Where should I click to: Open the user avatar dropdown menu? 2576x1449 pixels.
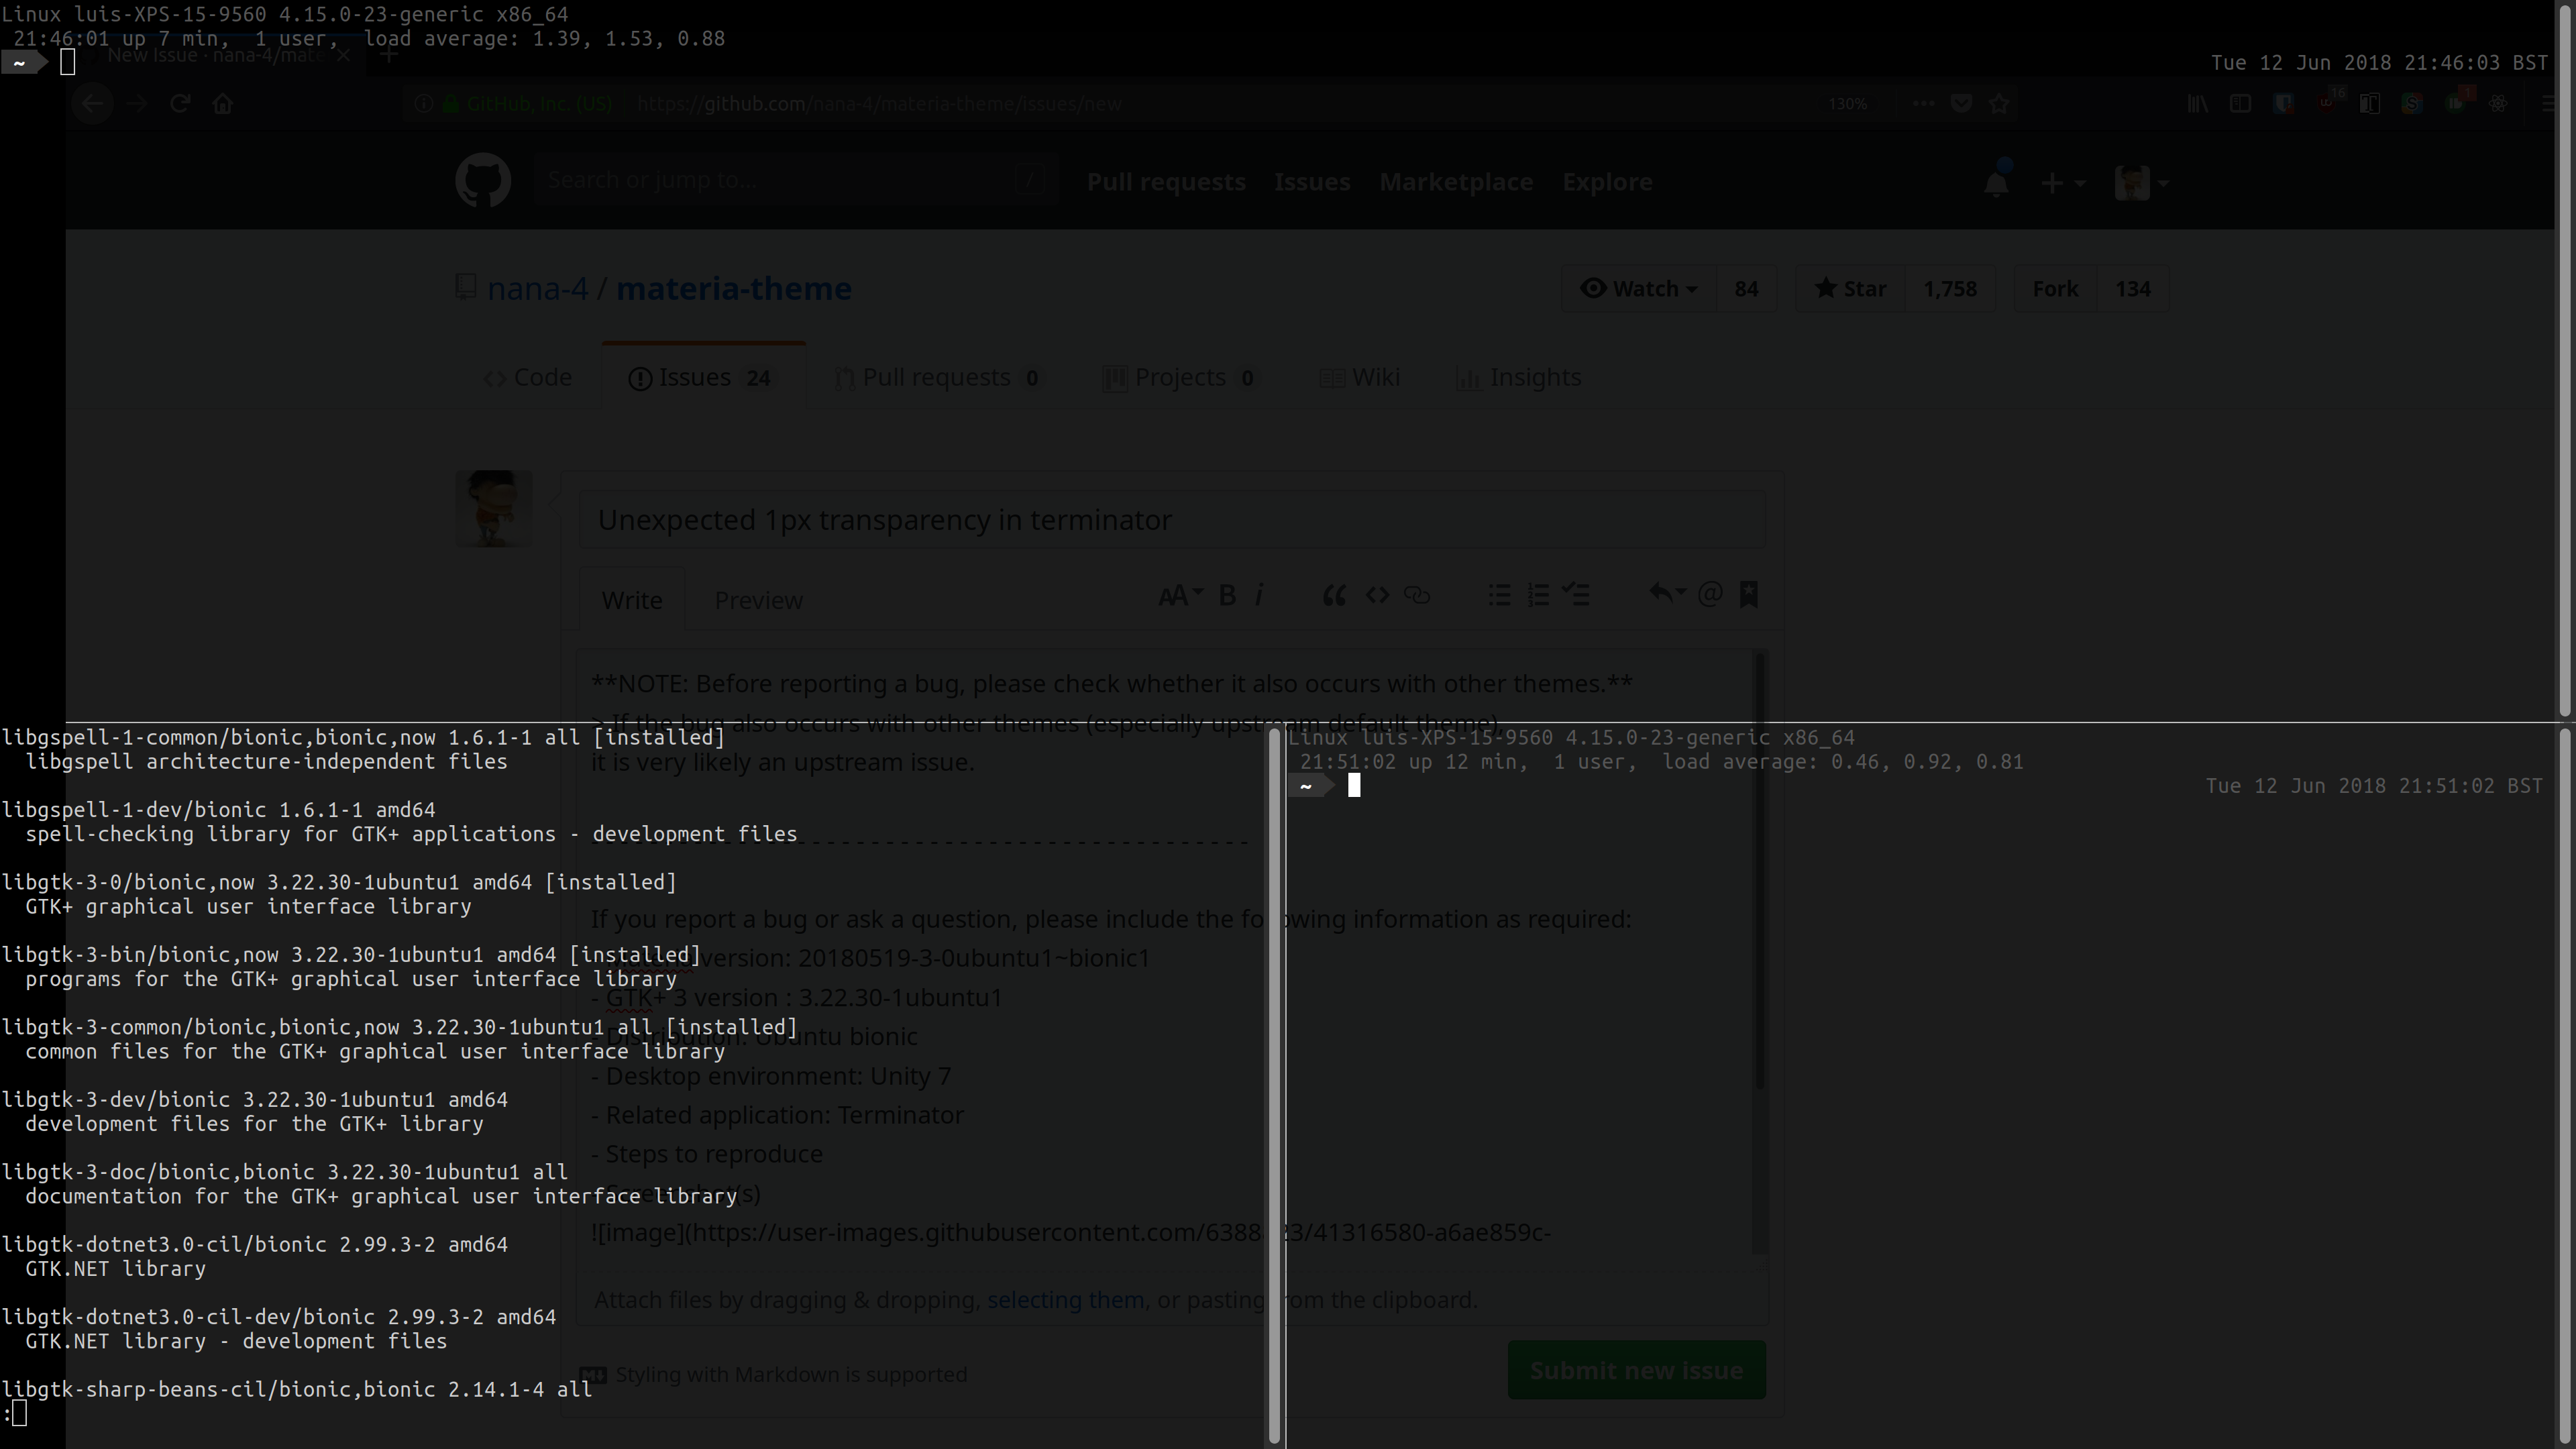point(2141,183)
